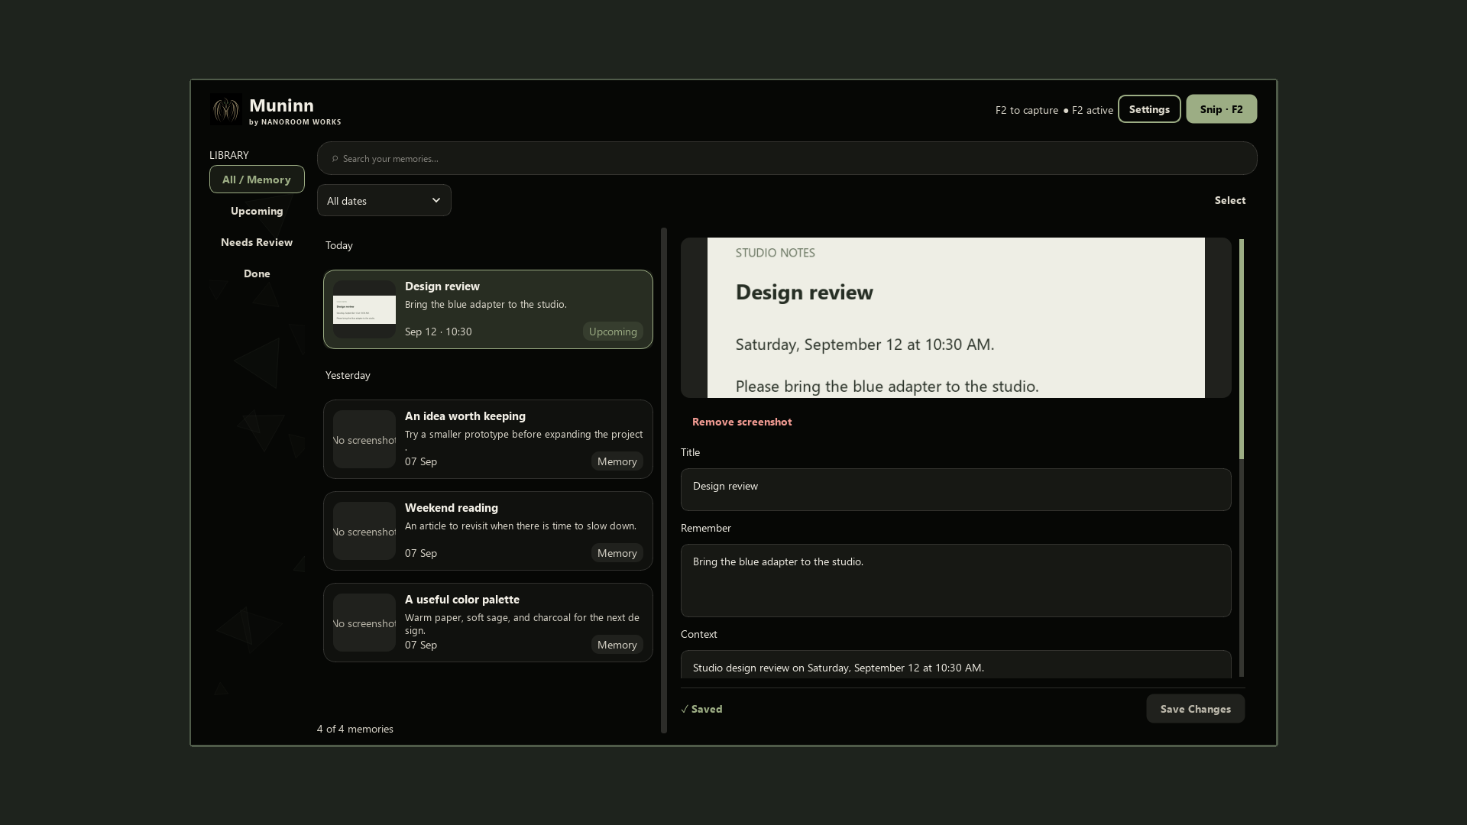Click the Today group header
This screenshot has height=825, width=1467.
(x=338, y=245)
